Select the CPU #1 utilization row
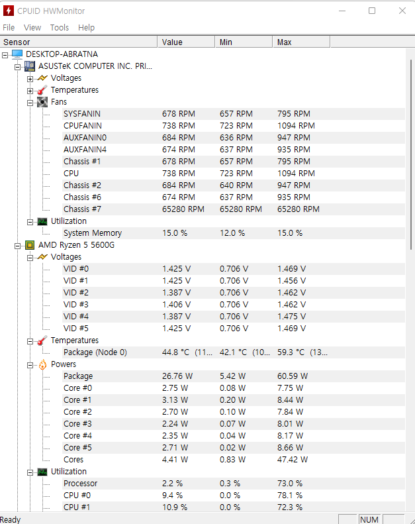The width and height of the screenshot is (415, 524). click(234, 507)
